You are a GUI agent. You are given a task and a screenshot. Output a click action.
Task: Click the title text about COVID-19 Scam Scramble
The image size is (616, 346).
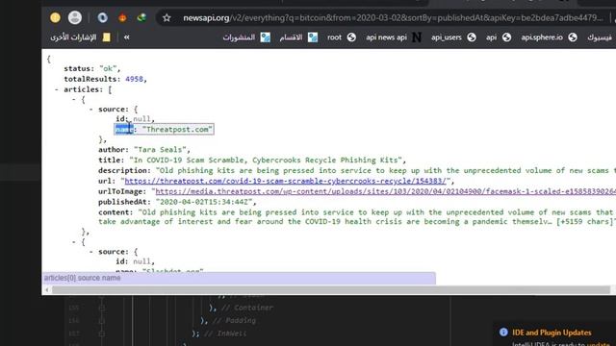click(x=266, y=161)
